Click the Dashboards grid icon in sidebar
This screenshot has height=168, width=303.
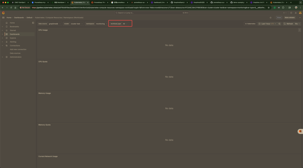6,34
